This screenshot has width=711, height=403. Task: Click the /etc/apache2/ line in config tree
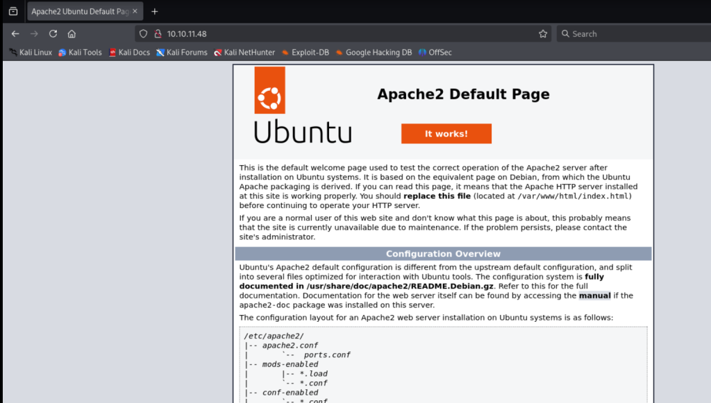[274, 336]
